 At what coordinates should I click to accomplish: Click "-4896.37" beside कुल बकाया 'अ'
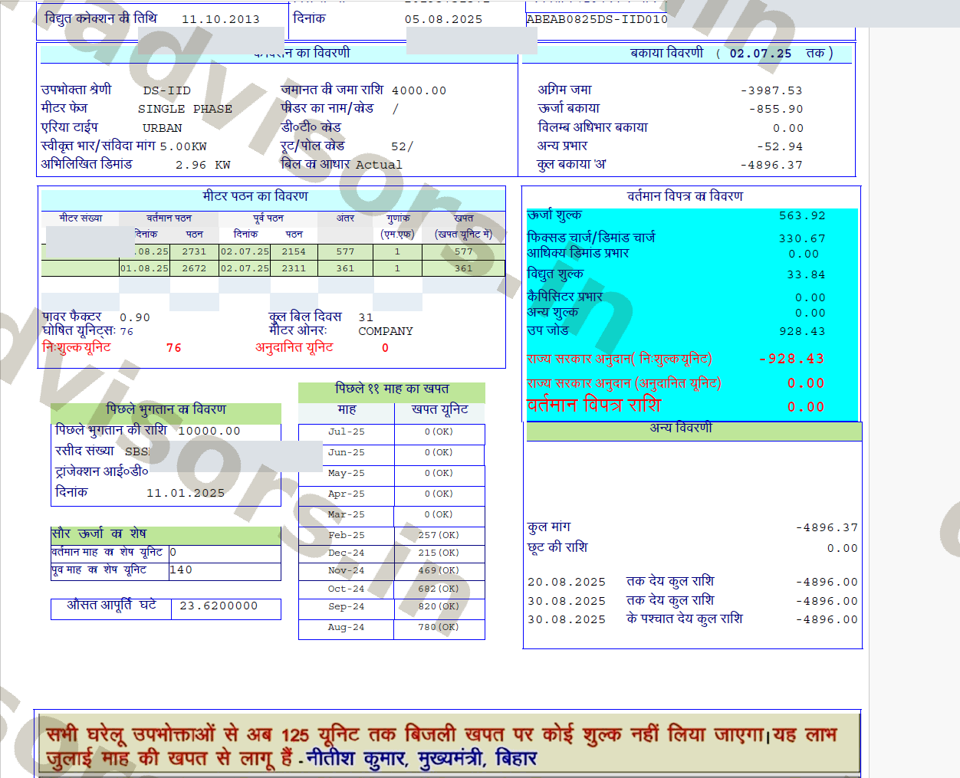771,165
